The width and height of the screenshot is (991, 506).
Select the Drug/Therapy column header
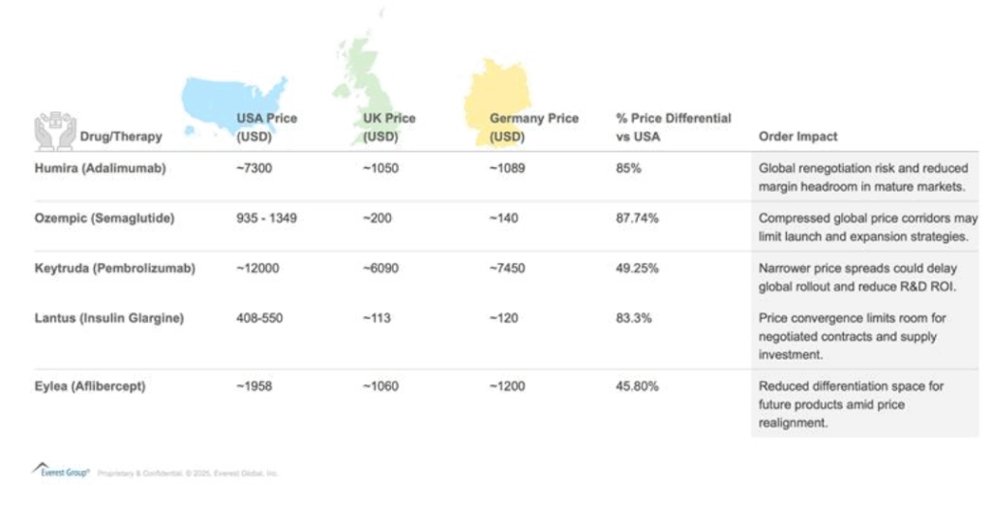[x=120, y=136]
